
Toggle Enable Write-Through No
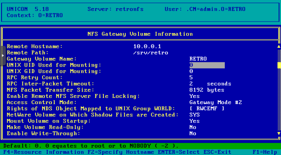[x=193, y=133]
